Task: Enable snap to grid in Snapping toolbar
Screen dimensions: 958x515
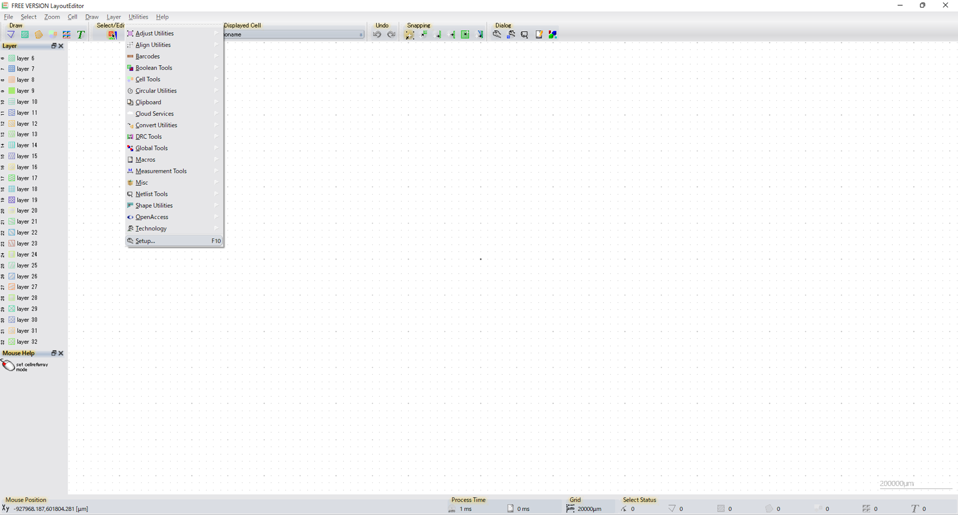Action: 410,34
